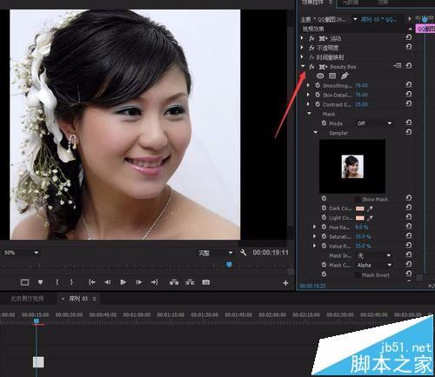Toggle the 不透明度 fx switch

point(311,48)
